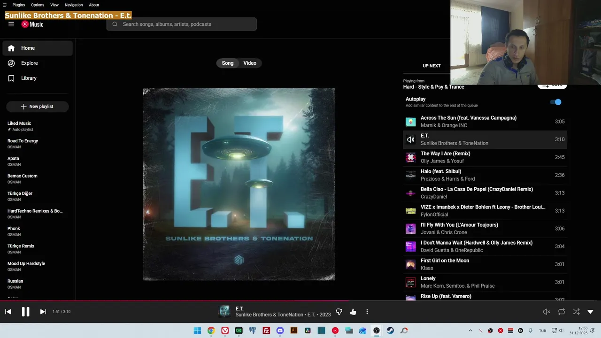This screenshot has height=338, width=601.
Task: Open the Plugins menu
Action: point(19,5)
